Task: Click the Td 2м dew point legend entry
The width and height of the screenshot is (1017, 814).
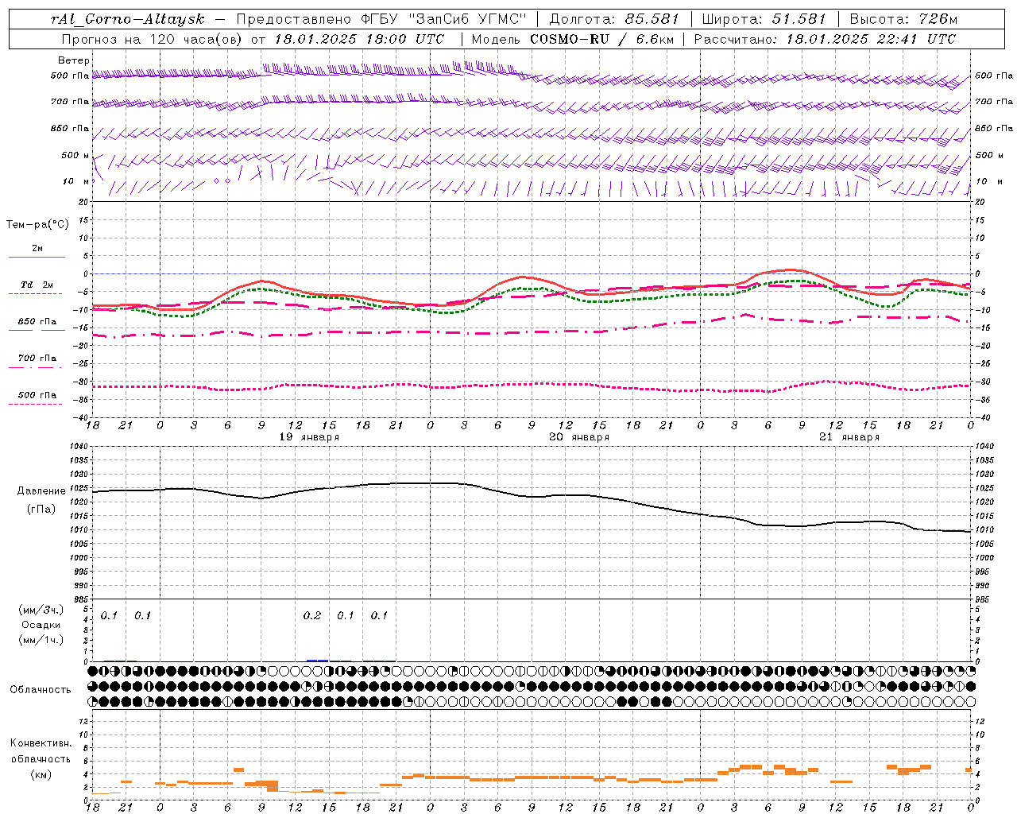Action: coord(37,285)
